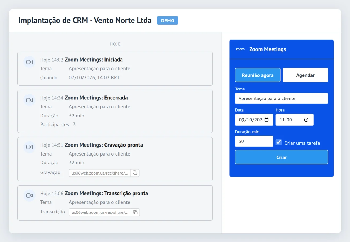Click the zoom logo in panel header
350x242 pixels.
point(240,49)
